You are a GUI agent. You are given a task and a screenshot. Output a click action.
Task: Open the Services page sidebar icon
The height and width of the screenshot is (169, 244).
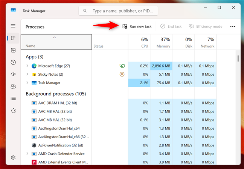[13, 111]
